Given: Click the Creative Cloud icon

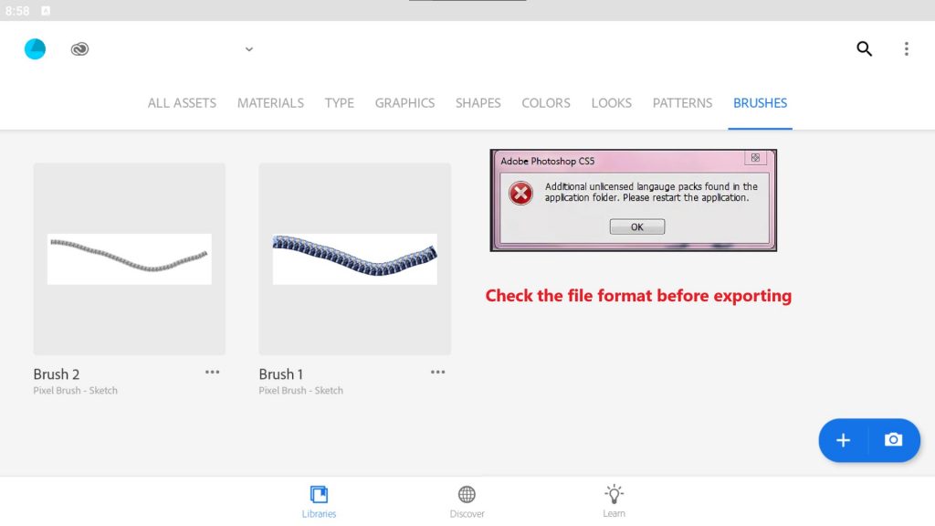Looking at the screenshot, I should click(79, 49).
